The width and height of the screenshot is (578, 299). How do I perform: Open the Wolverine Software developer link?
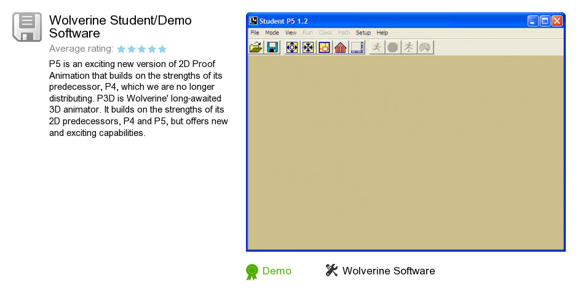[389, 271]
